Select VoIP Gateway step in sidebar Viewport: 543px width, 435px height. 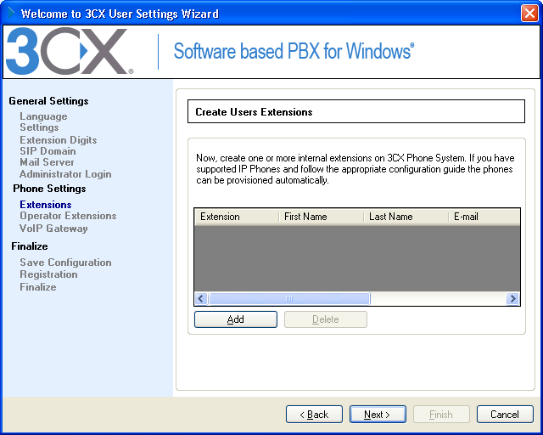(53, 229)
